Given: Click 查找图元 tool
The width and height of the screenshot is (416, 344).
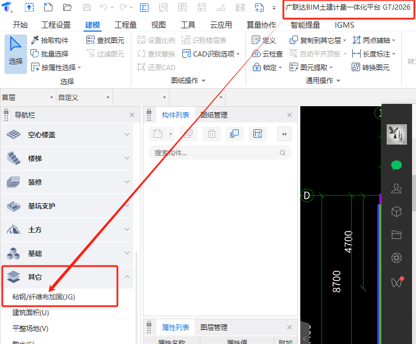Looking at the screenshot, I should [x=106, y=40].
